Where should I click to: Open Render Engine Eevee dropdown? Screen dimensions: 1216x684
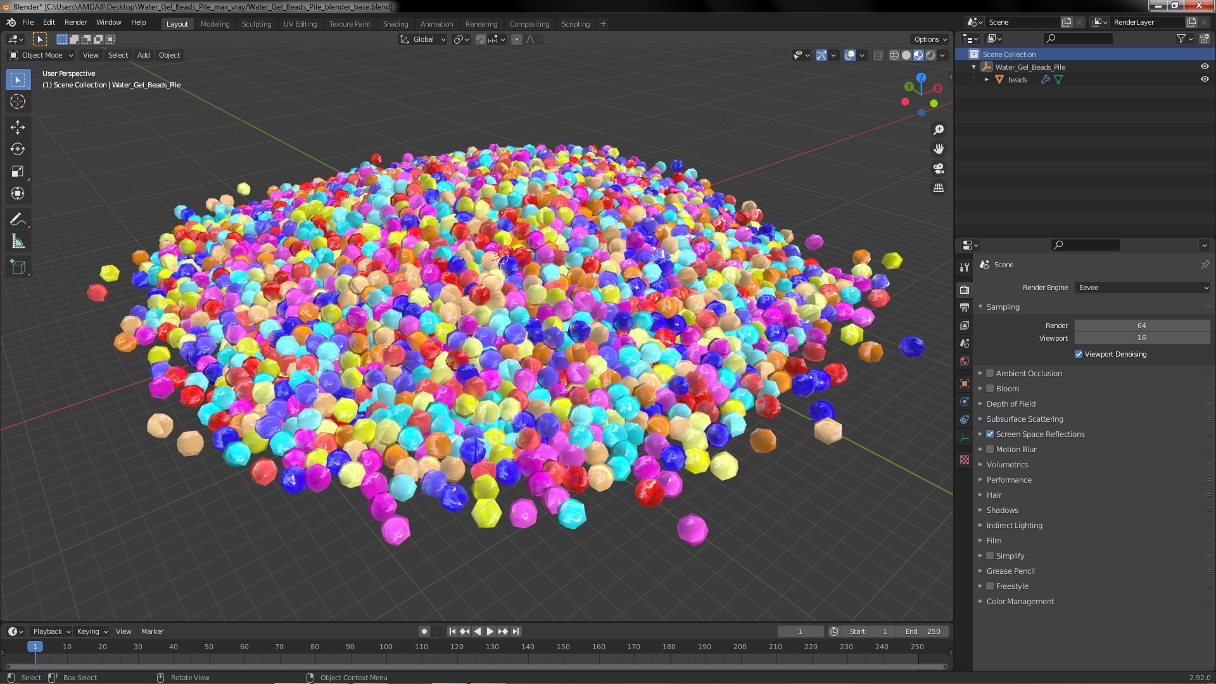click(x=1143, y=288)
